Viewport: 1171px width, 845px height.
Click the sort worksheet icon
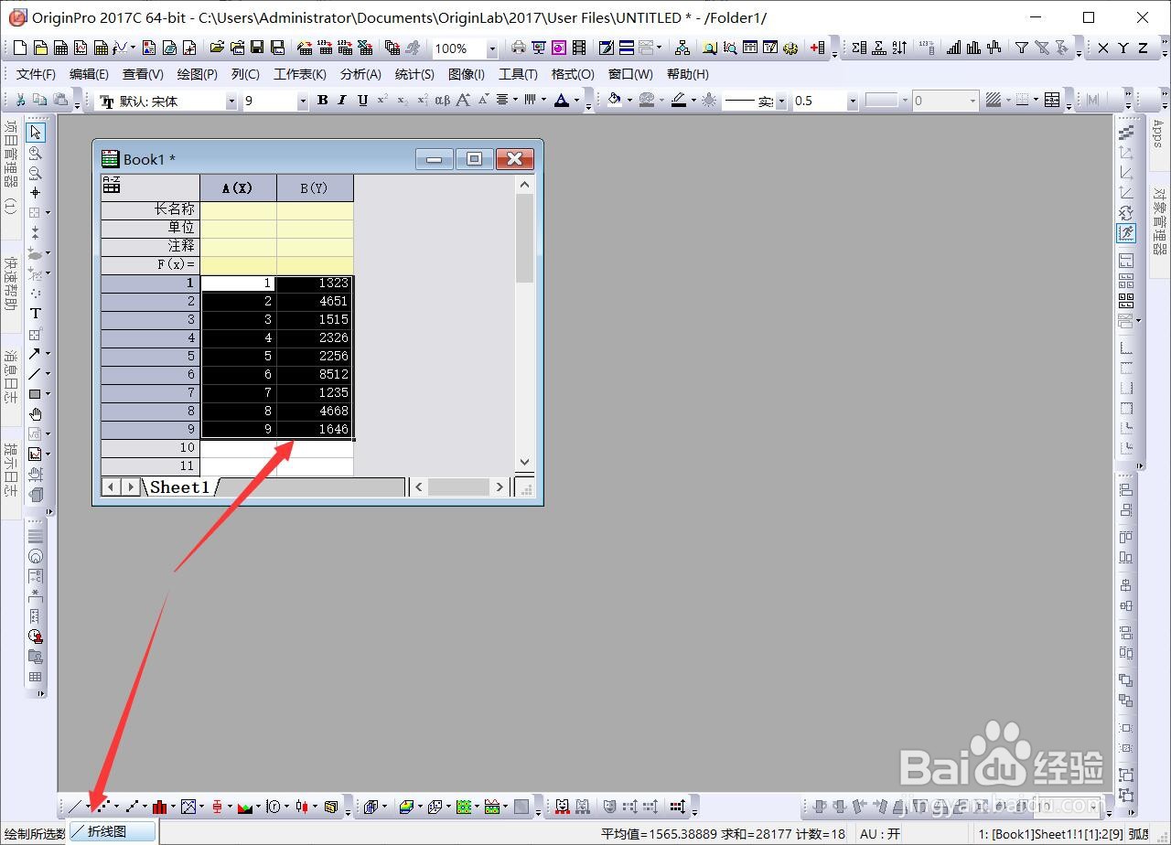click(900, 48)
